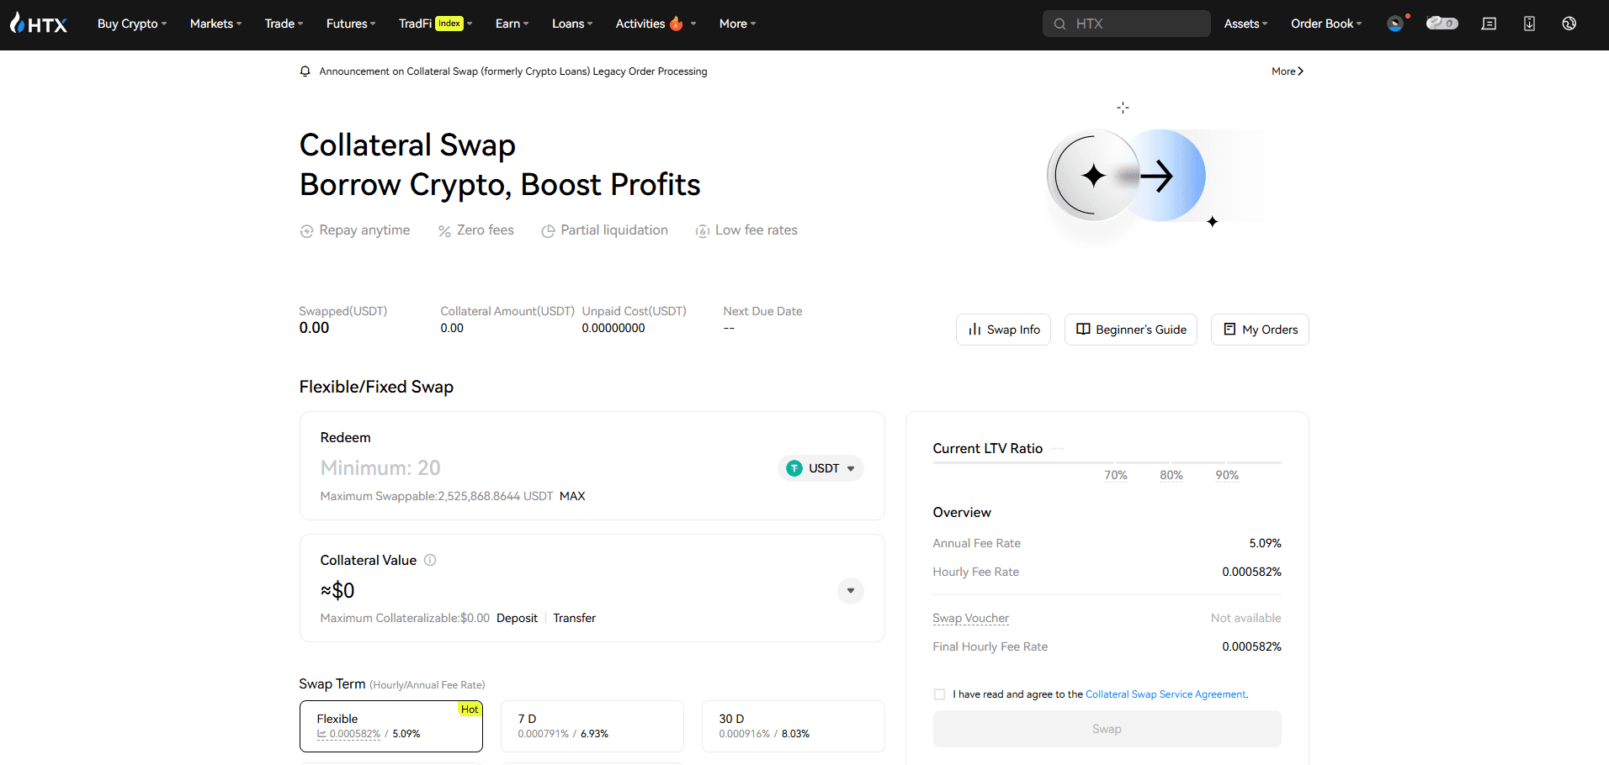Open the USDT currency dropdown
The width and height of the screenshot is (1609, 765).
pos(820,468)
